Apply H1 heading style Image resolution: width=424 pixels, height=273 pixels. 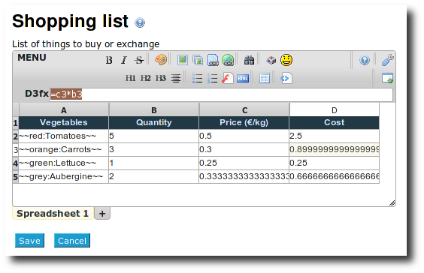pos(130,78)
